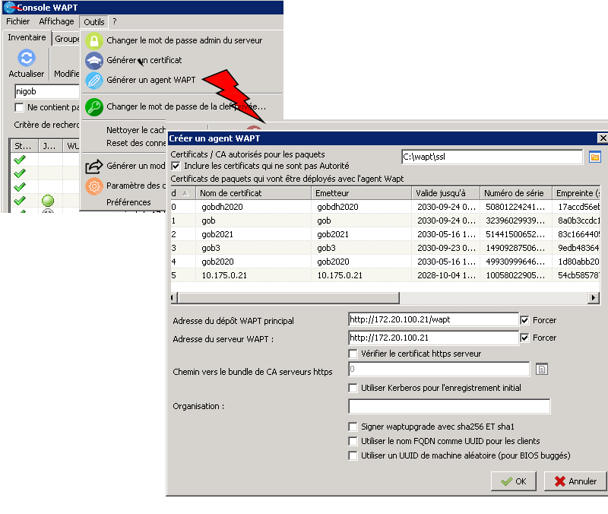Click the Organisation text field
Image resolution: width=608 pixels, height=514 pixels.
[x=448, y=406]
